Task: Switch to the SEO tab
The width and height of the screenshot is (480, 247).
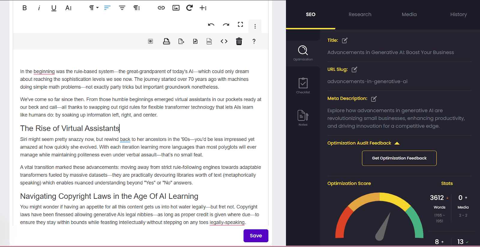Action: pyautogui.click(x=310, y=14)
